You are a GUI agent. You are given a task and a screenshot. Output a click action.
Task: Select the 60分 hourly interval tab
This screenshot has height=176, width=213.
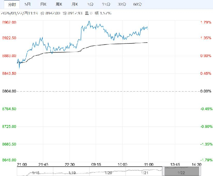tap(137, 5)
